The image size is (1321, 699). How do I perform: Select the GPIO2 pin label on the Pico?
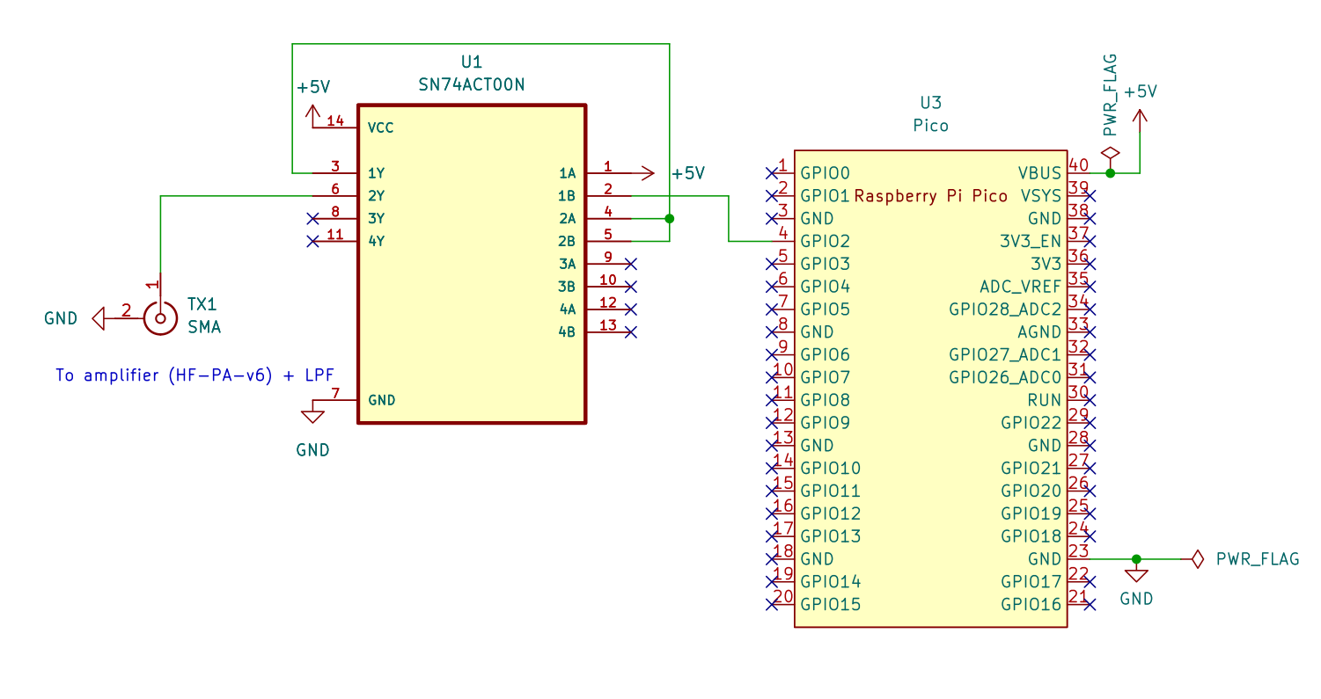[x=826, y=241]
